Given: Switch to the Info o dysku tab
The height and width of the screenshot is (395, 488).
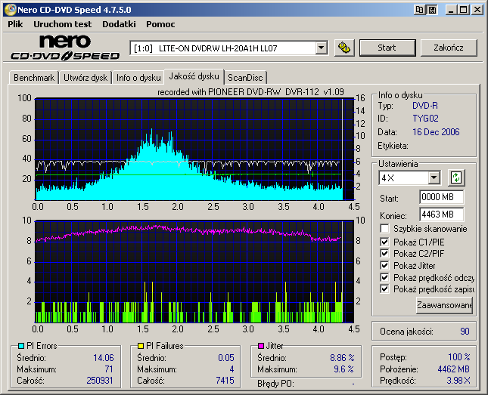Looking at the screenshot, I should coord(138,77).
